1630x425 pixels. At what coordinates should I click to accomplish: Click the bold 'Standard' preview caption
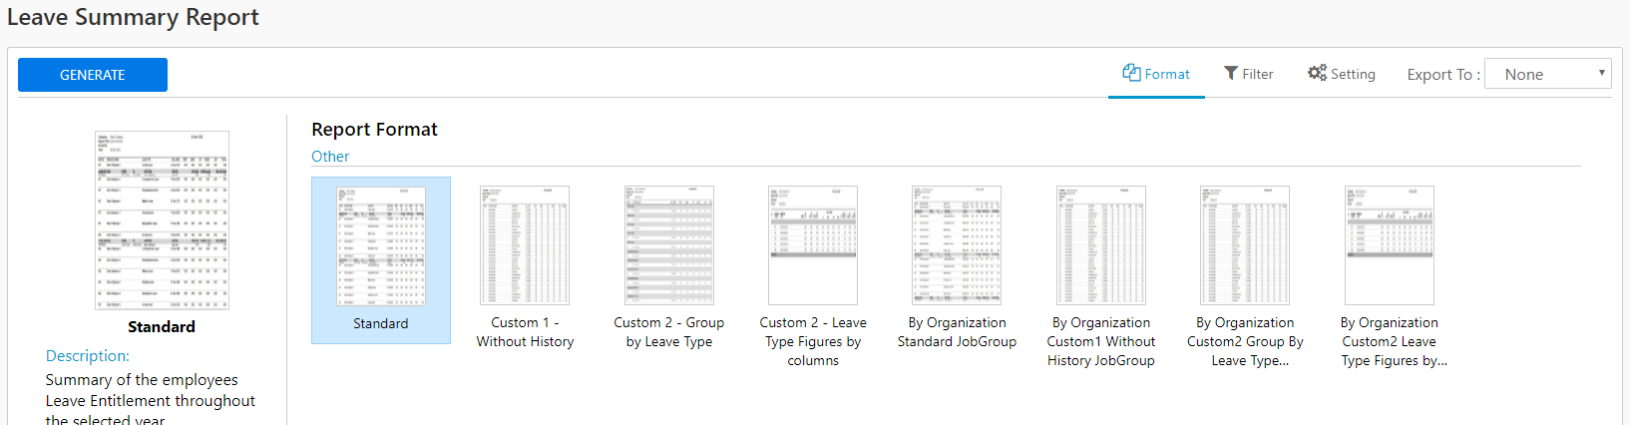click(162, 326)
